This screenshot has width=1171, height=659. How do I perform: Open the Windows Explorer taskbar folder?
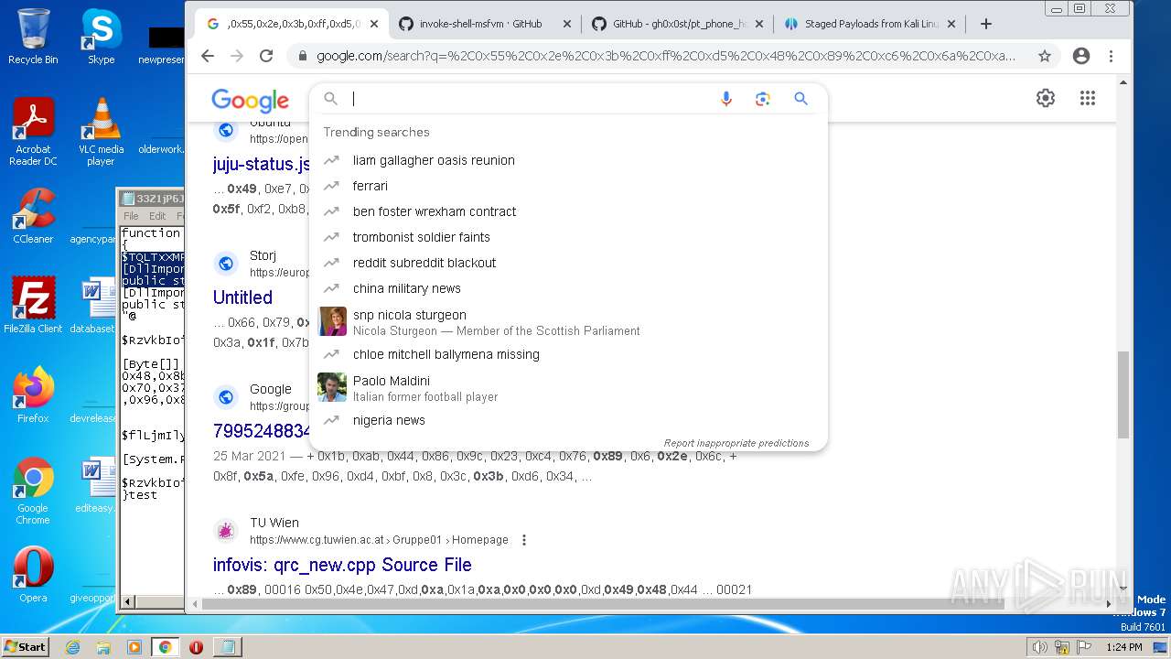click(x=103, y=647)
